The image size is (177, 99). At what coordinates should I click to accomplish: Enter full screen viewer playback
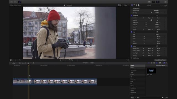[x=128, y=60]
